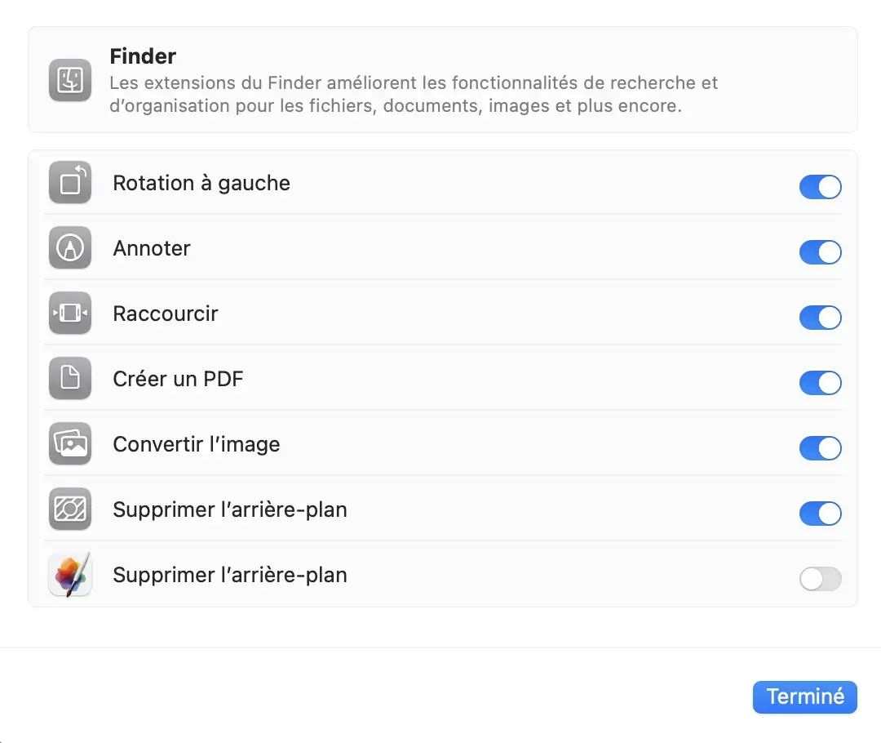Select the Annoter row label

click(x=152, y=248)
